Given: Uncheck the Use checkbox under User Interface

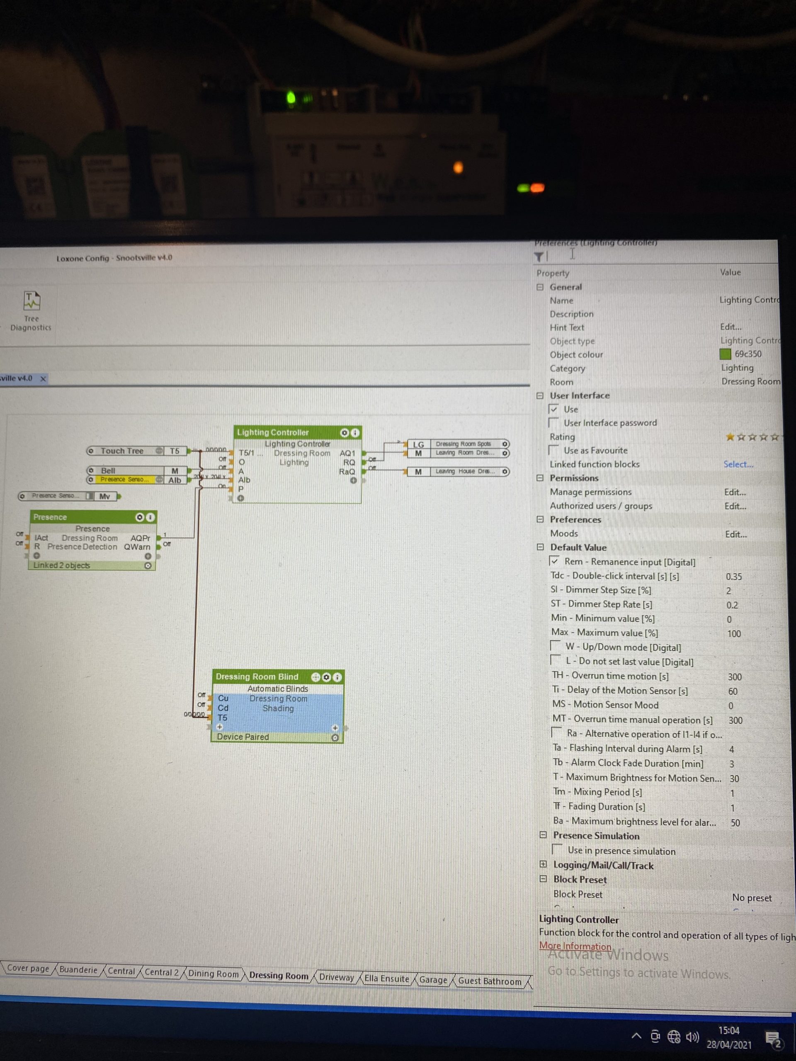Looking at the screenshot, I should click(x=553, y=409).
